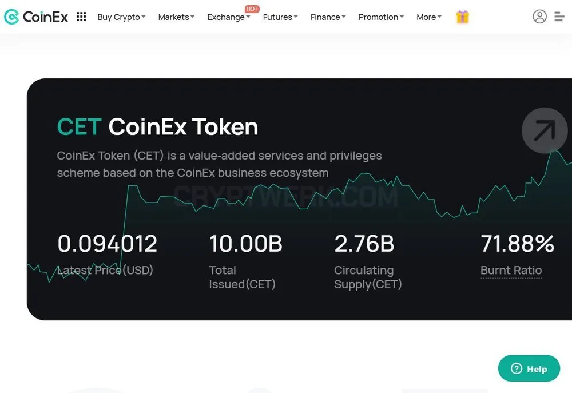572x393 pixels.
Task: Click the CET CoinEx Token heading
Action: click(158, 126)
